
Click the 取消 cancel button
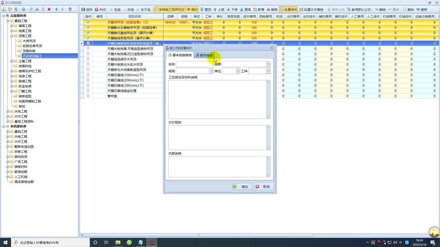click(x=263, y=187)
